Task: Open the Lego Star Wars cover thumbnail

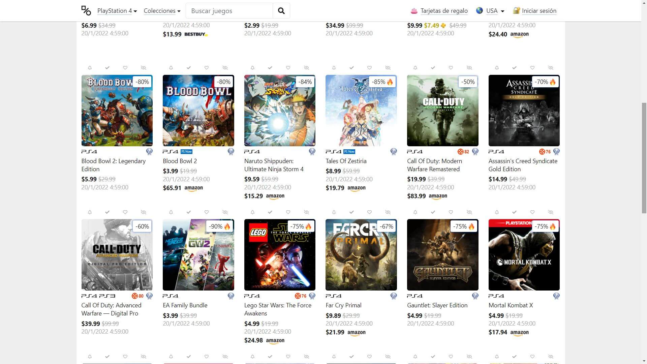Action: pyautogui.click(x=280, y=255)
